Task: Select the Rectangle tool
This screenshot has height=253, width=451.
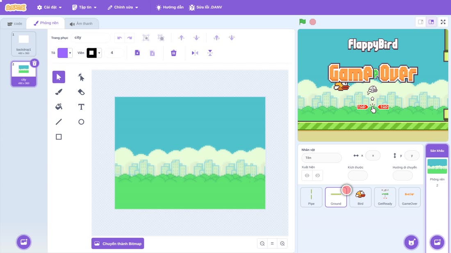Action: point(59,137)
